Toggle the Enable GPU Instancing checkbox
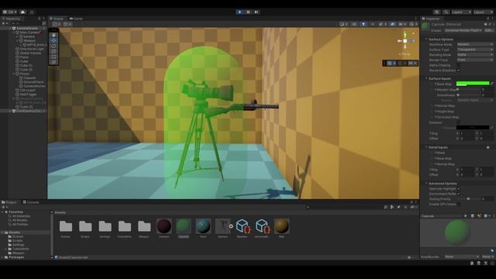The height and width of the screenshot is (279, 496). pyautogui.click(x=459, y=204)
